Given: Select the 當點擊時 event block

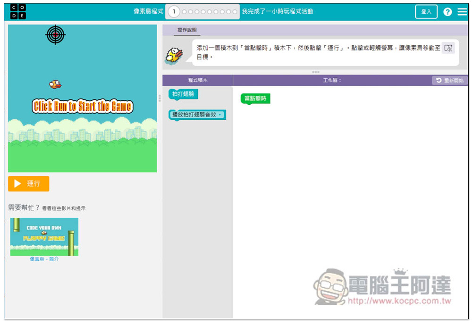Looking at the screenshot, I should (x=255, y=98).
